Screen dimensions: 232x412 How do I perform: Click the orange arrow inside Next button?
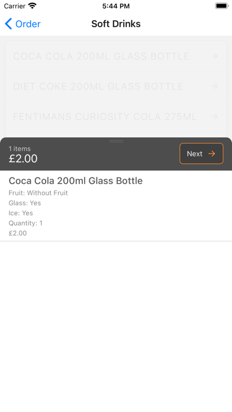[x=212, y=154]
